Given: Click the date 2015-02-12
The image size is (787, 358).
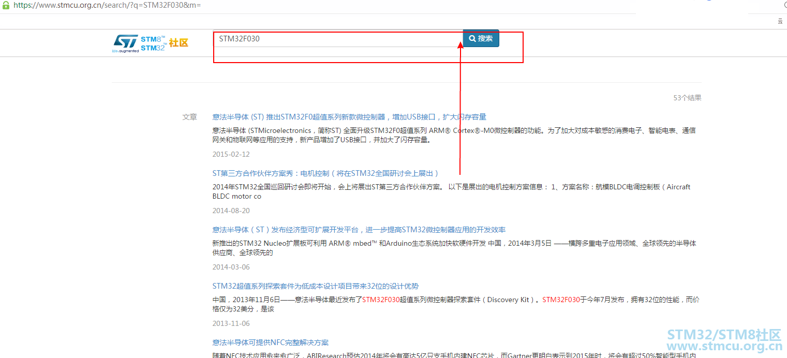Looking at the screenshot, I should pos(231,154).
